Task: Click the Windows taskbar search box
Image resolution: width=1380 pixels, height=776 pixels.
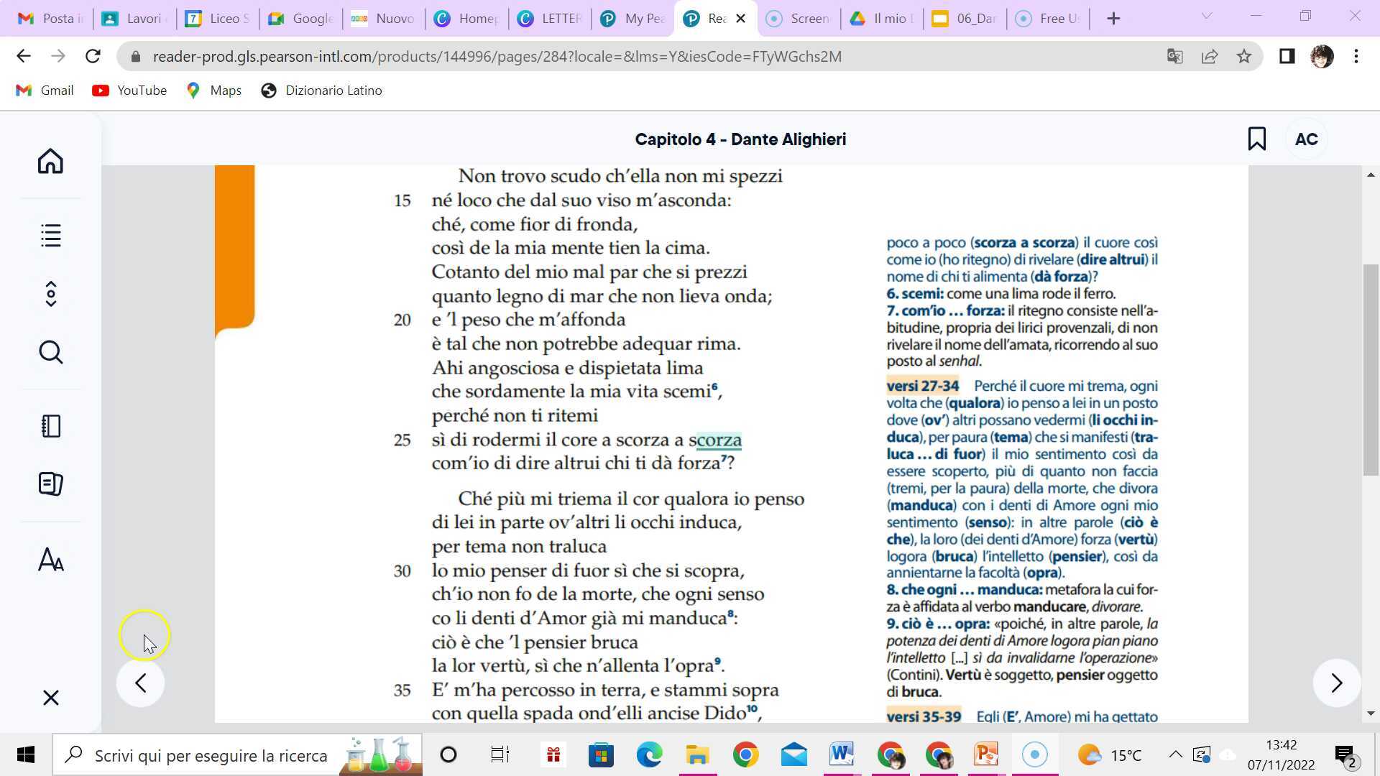Action: 237,755
